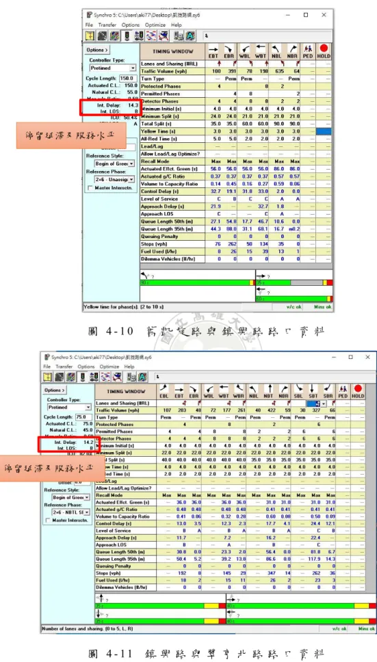Expand '2+6 - NBTL SE' Reference Phase dropdown
The image size is (377, 662).
pyautogui.click(x=88, y=512)
